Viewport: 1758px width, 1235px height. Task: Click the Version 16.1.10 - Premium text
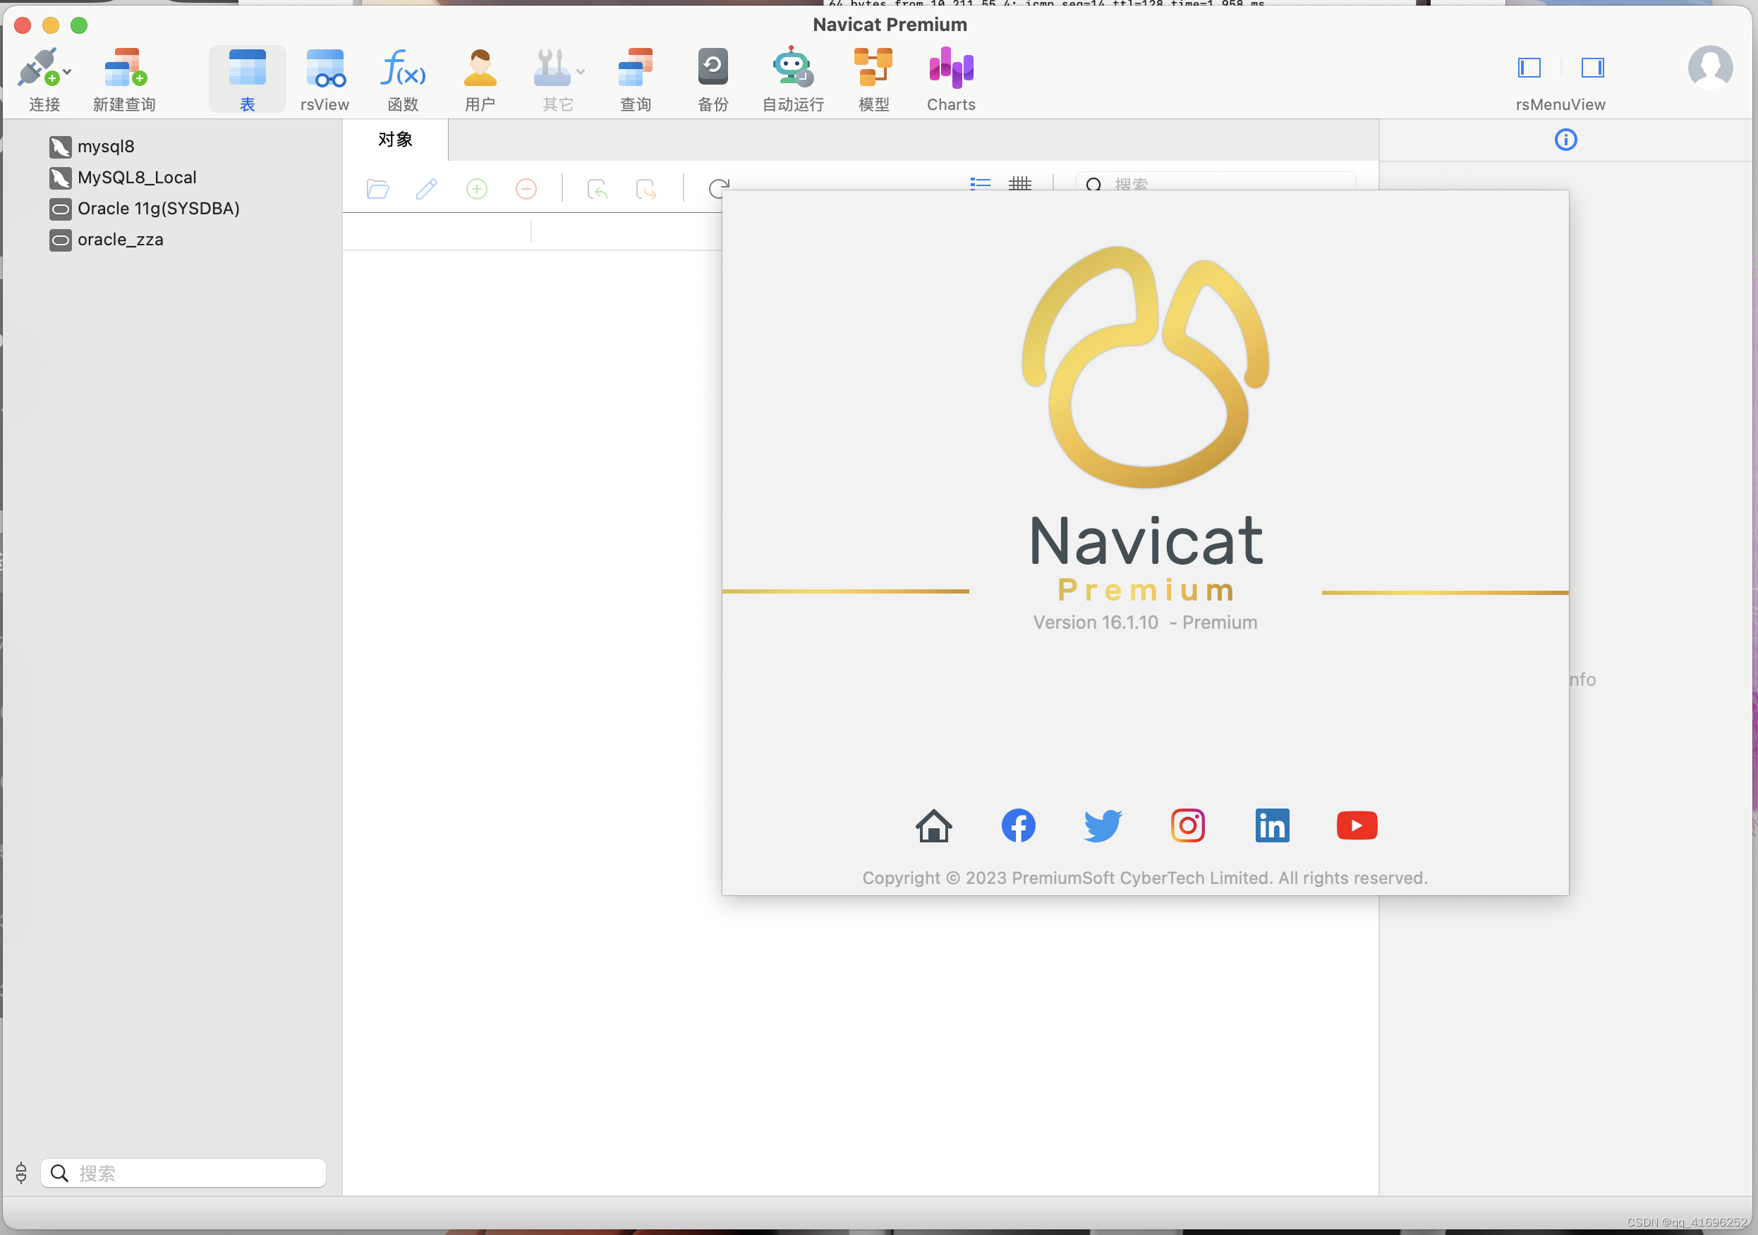tap(1145, 622)
